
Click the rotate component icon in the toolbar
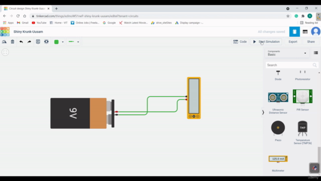(5, 42)
